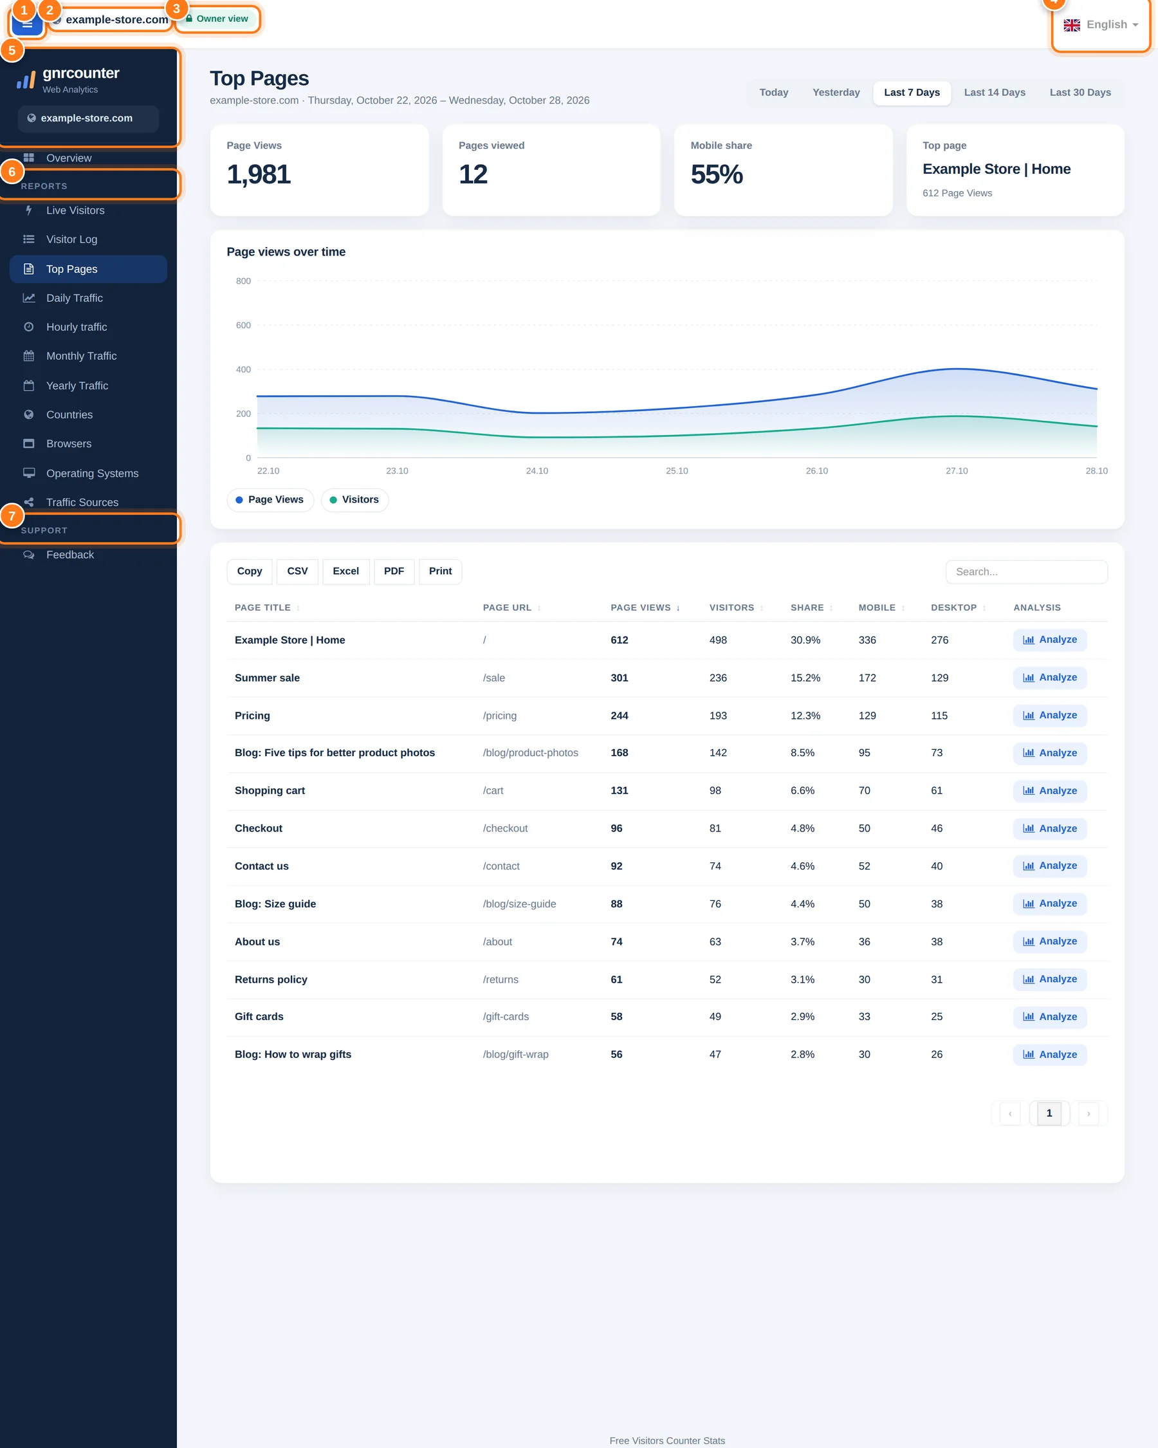
Task: Toggle the Visitors chart series
Action: coord(354,499)
